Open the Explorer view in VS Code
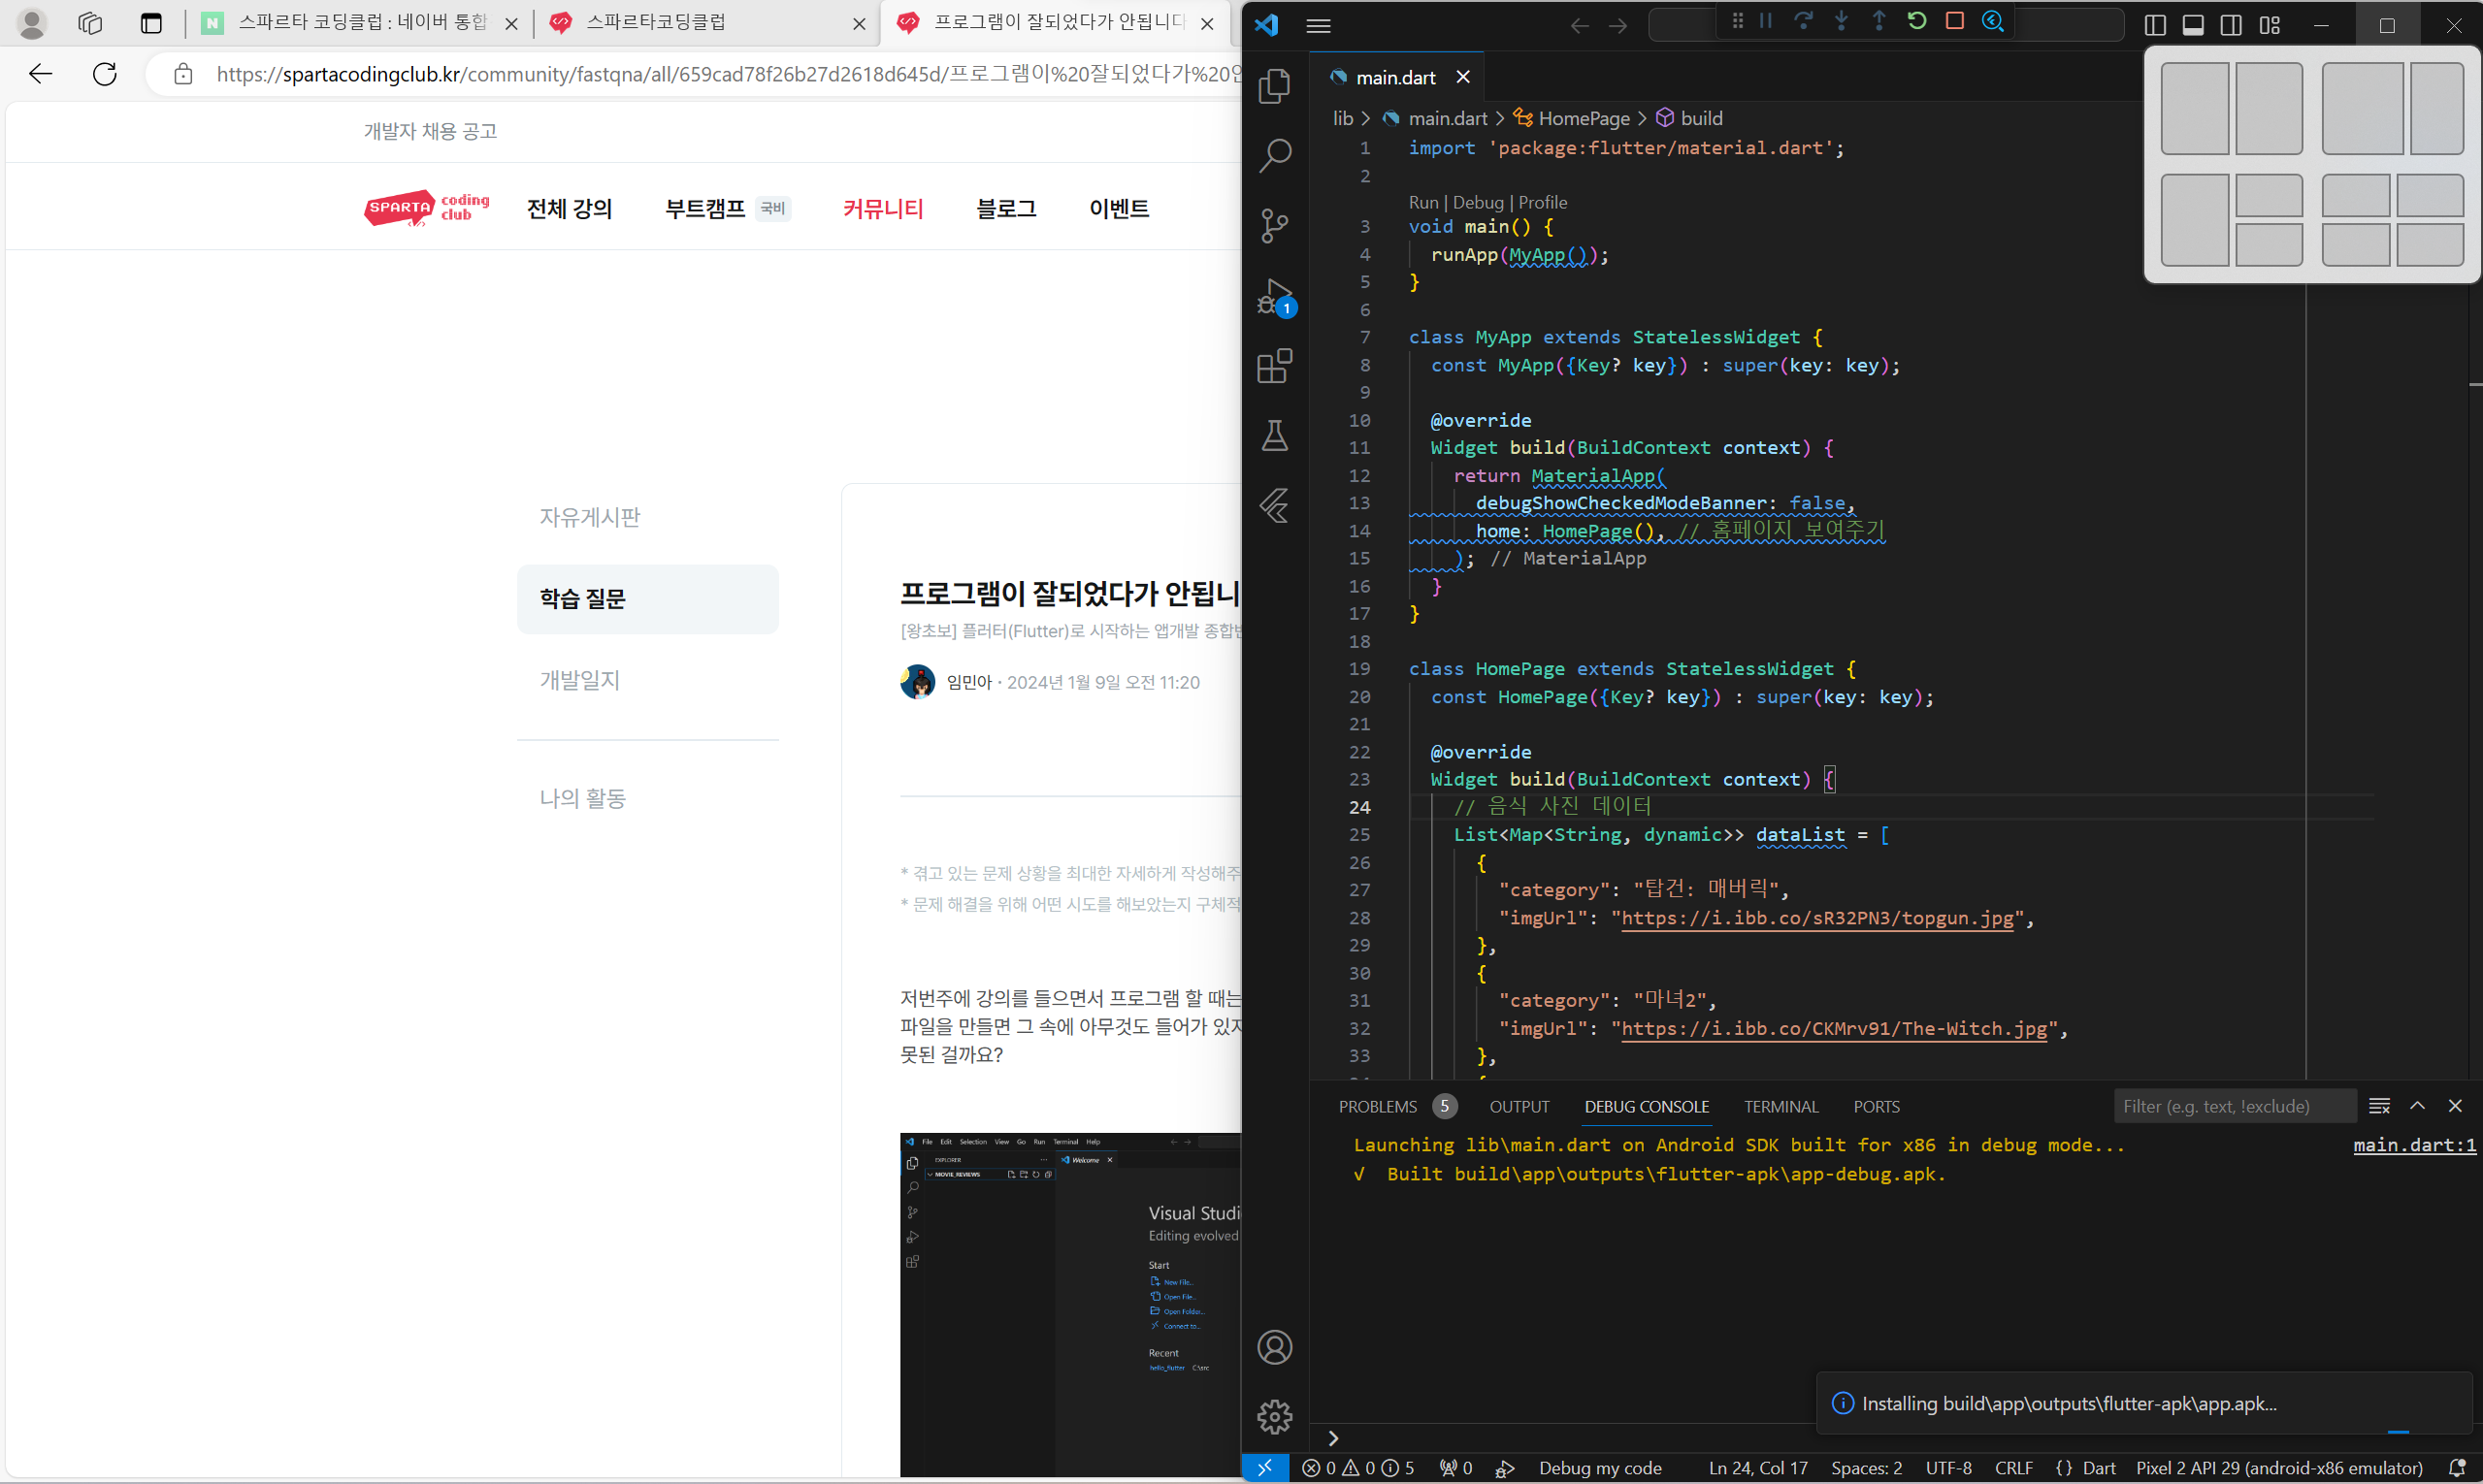 click(x=1275, y=86)
